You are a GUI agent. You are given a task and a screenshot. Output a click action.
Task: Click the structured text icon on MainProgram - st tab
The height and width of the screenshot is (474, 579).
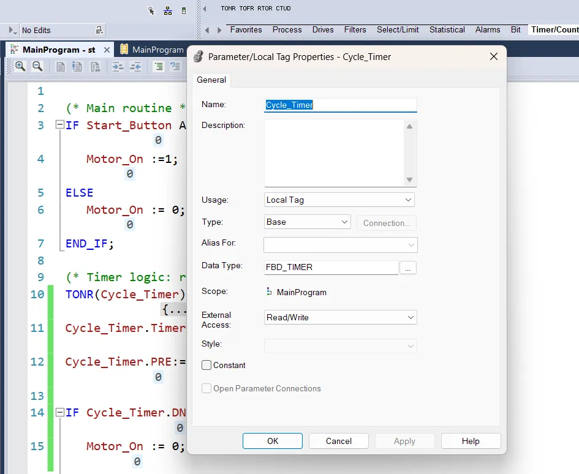click(15, 50)
